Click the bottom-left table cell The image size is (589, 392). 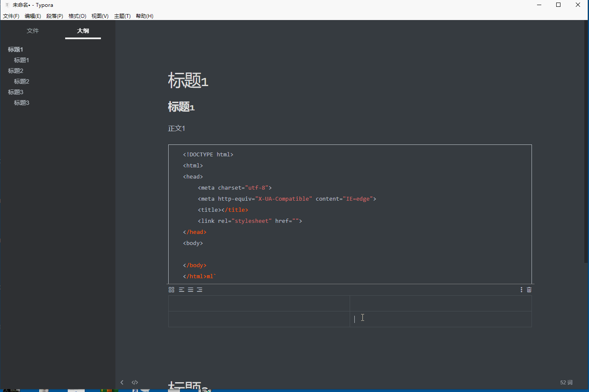[x=259, y=319]
